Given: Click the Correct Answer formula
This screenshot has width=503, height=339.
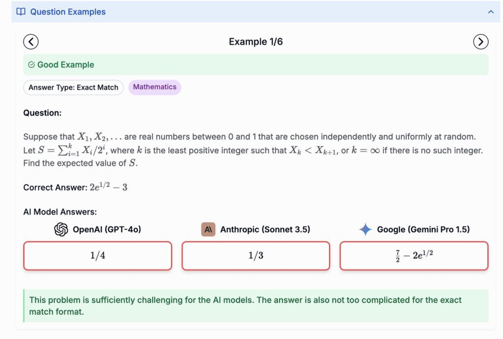Looking at the screenshot, I should [x=108, y=187].
